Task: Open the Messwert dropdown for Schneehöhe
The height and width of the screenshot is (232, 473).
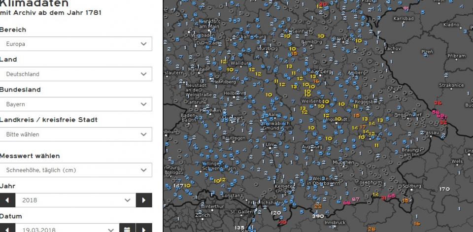Action: point(76,170)
